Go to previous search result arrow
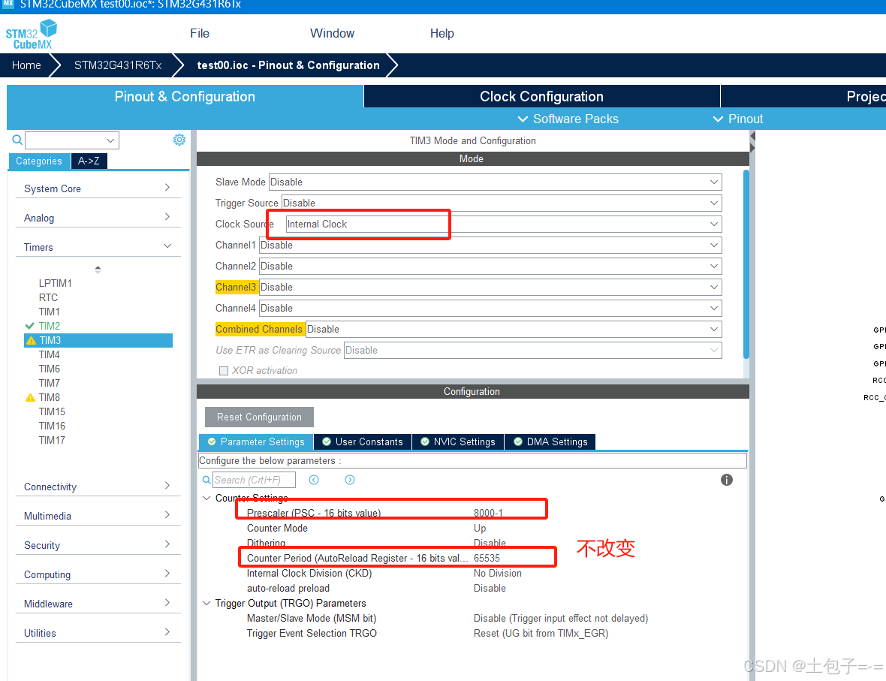The image size is (886, 681). coord(314,480)
